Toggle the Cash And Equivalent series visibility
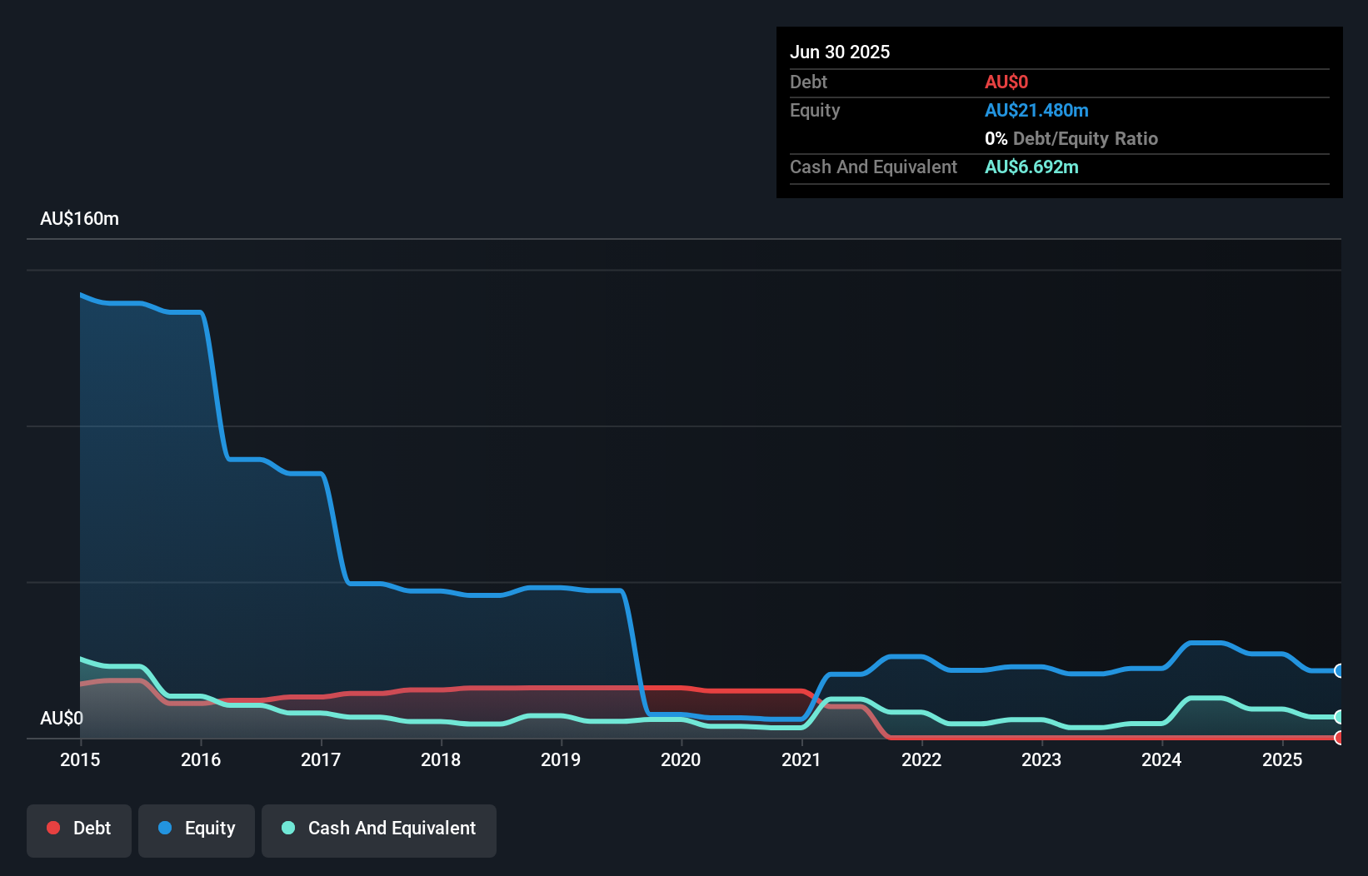Viewport: 1368px width, 876px height. click(x=379, y=830)
